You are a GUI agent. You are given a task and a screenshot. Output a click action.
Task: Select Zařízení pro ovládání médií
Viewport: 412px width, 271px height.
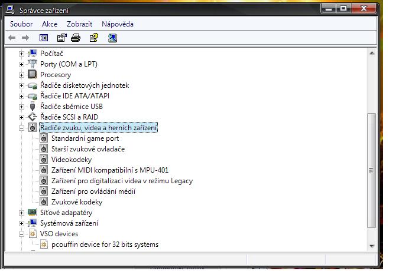(93, 191)
